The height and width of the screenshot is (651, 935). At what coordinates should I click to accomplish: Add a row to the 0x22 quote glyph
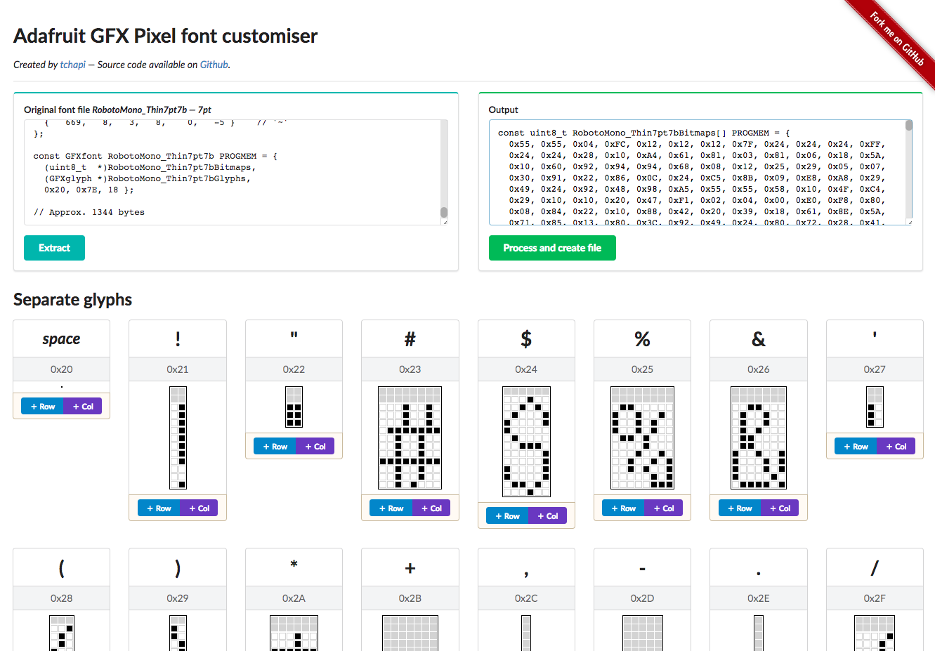point(275,447)
